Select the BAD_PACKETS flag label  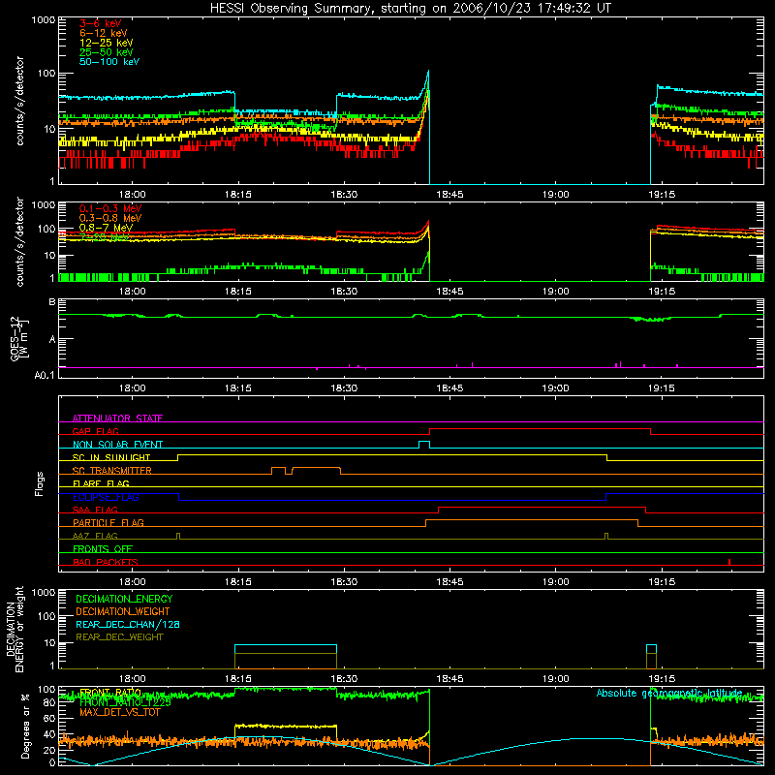106,562
